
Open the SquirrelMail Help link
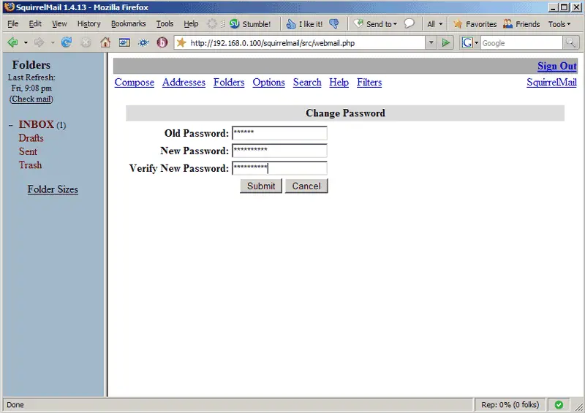pyautogui.click(x=339, y=83)
